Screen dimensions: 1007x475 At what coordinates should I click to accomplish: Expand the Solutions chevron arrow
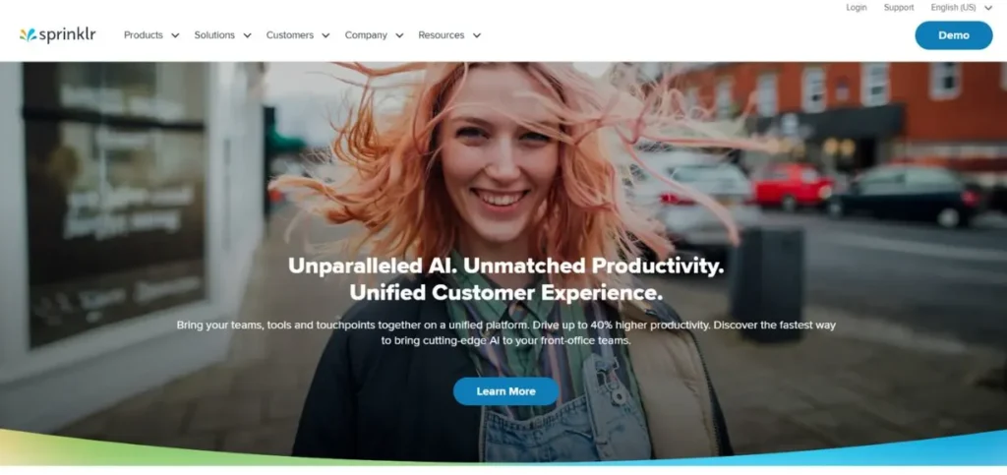[x=247, y=36]
